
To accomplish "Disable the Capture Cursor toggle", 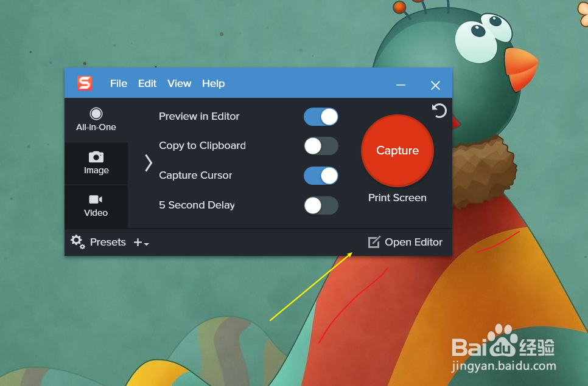I will 321,176.
